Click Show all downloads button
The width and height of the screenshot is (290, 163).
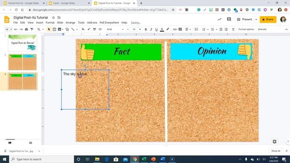point(275,151)
